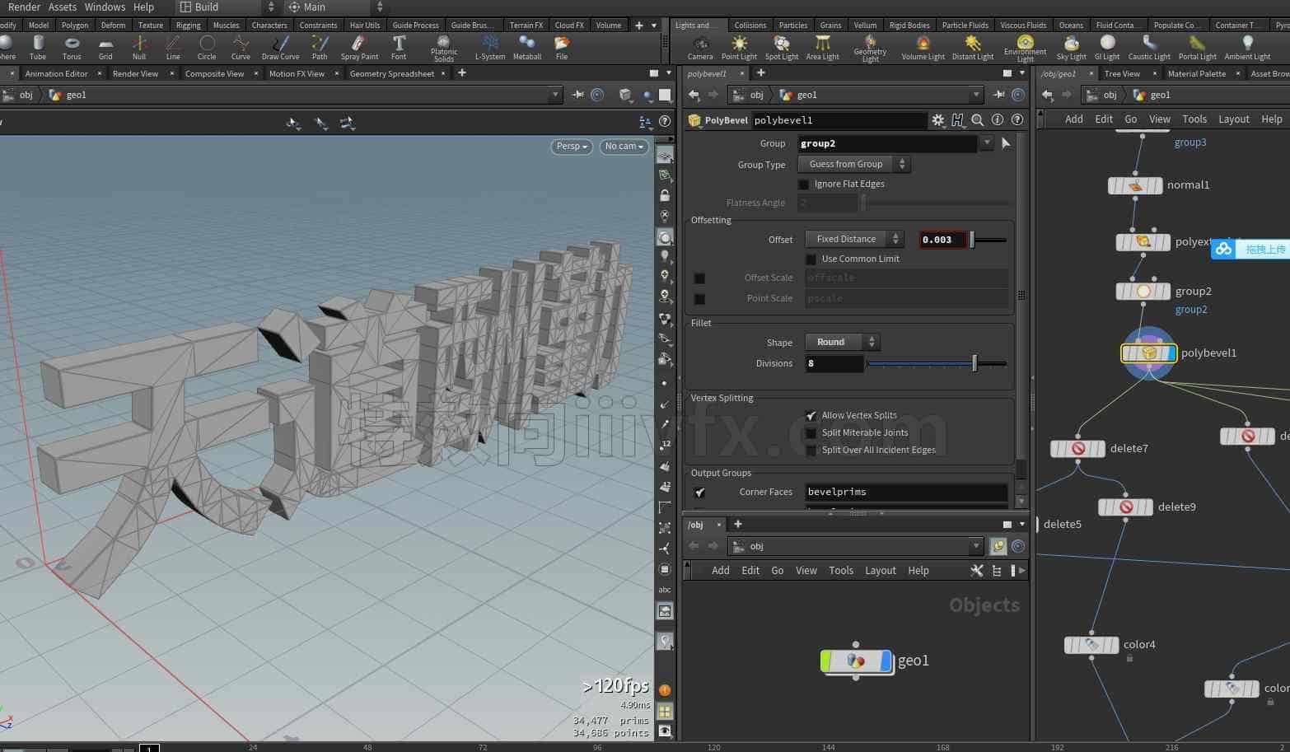The width and height of the screenshot is (1290, 752).
Task: Enable Split Miterable Joints
Action: (811, 432)
